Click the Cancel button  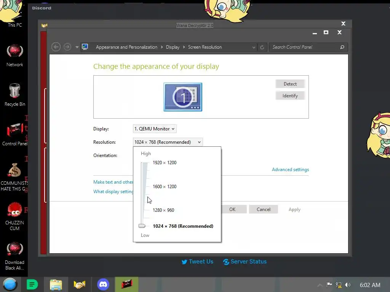[264, 209]
